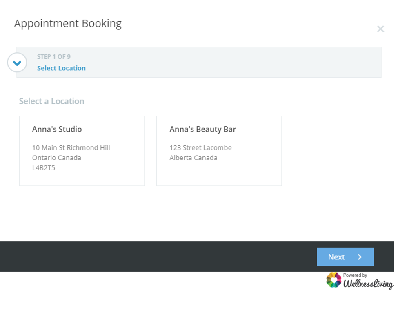Expand the step list chevron circle

pos(17,63)
